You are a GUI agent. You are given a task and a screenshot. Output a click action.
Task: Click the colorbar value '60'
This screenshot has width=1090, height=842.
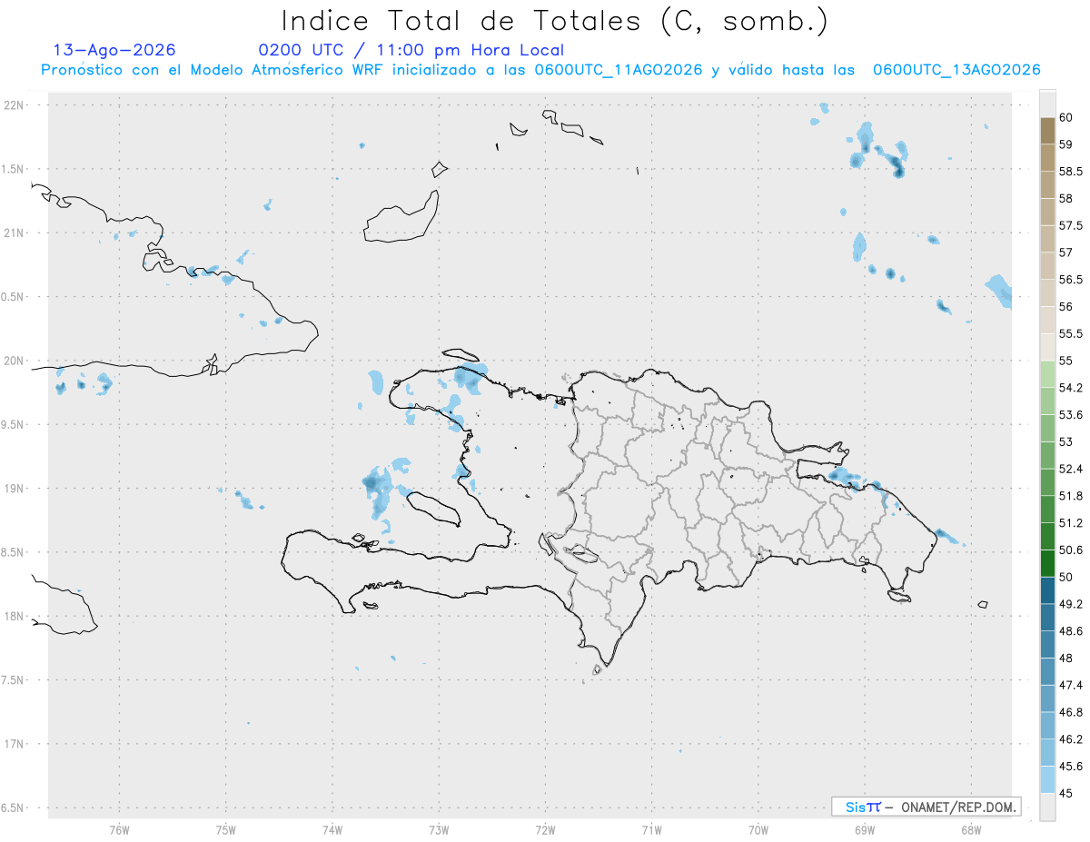pos(1066,117)
